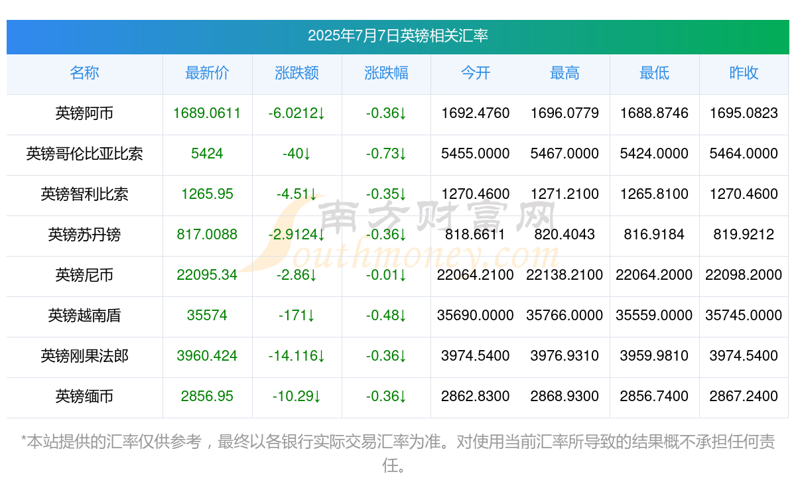Click high value 22138.2100
Viewport: 796px width, 486px height.
[x=565, y=275]
